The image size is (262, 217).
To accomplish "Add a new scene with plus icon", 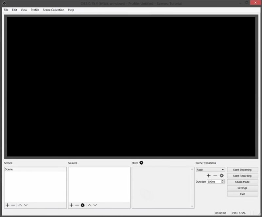I will point(7,205).
